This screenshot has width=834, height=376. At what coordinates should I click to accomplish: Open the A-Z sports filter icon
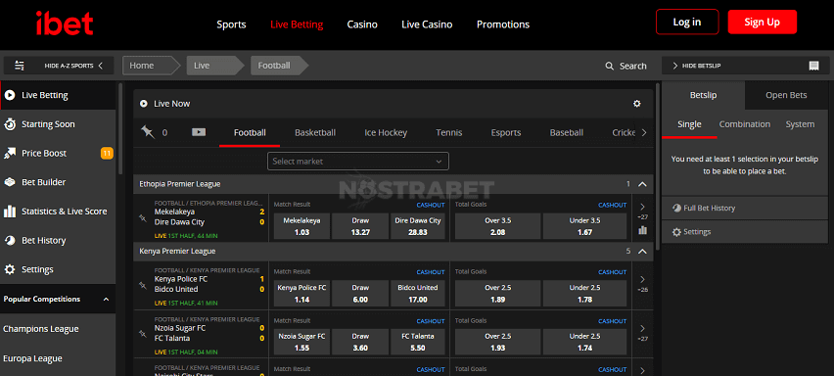point(20,66)
